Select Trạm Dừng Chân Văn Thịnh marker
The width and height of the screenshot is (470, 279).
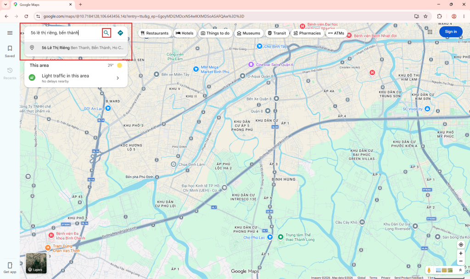coord(48,247)
